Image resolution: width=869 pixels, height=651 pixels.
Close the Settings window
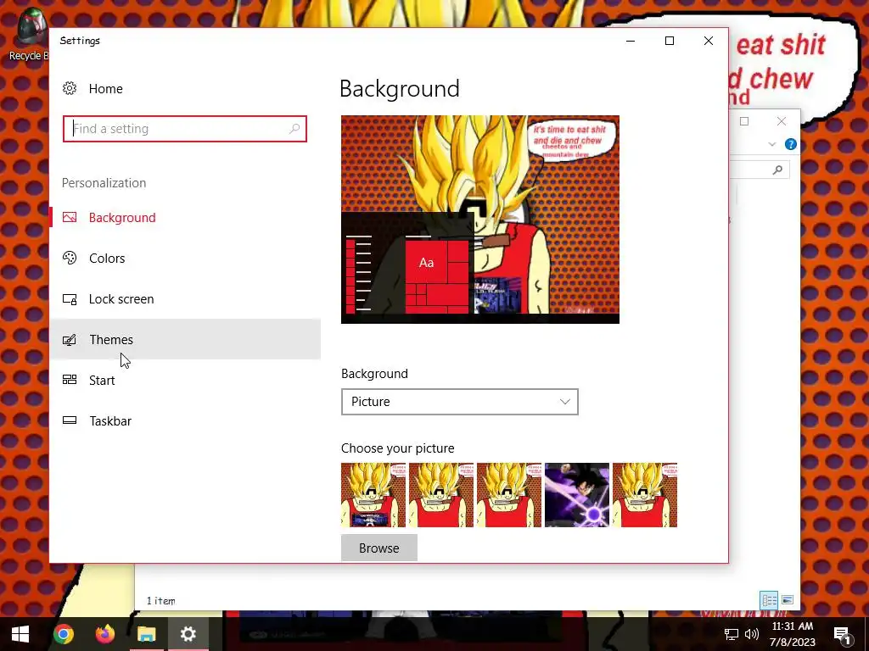coord(709,41)
